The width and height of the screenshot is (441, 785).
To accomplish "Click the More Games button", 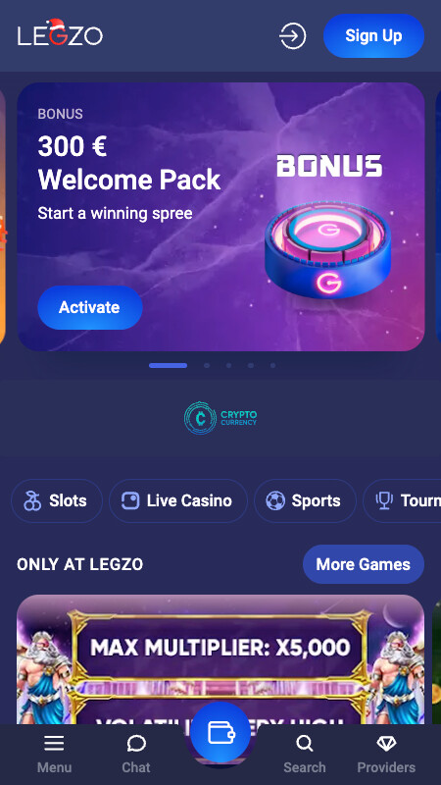I will click(x=364, y=564).
